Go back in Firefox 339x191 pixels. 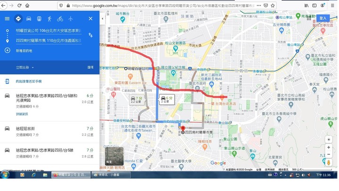pyautogui.click(x=3, y=5)
